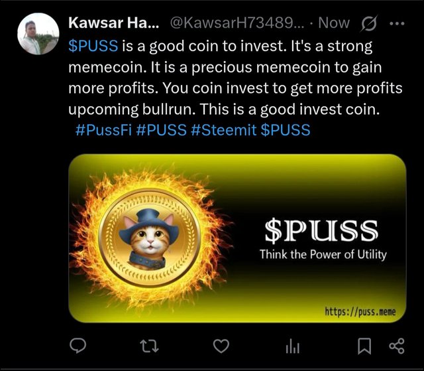The image size is (424, 371).
Task: View post analytics bar chart icon
Action: click(293, 346)
